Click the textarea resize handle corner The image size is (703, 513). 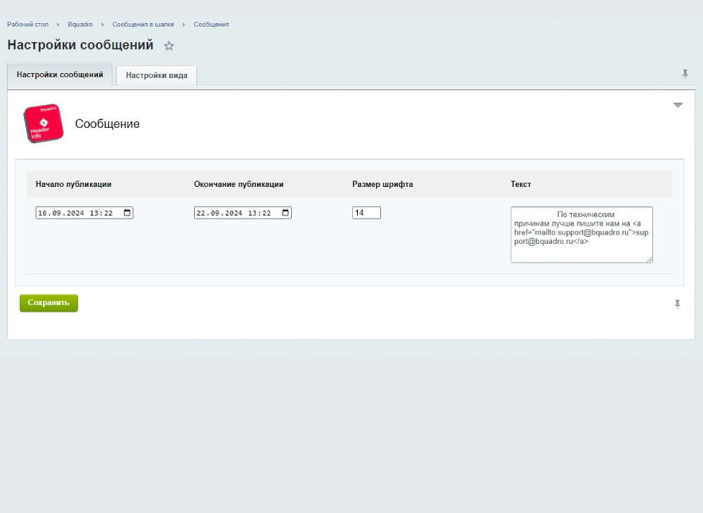coord(649,259)
